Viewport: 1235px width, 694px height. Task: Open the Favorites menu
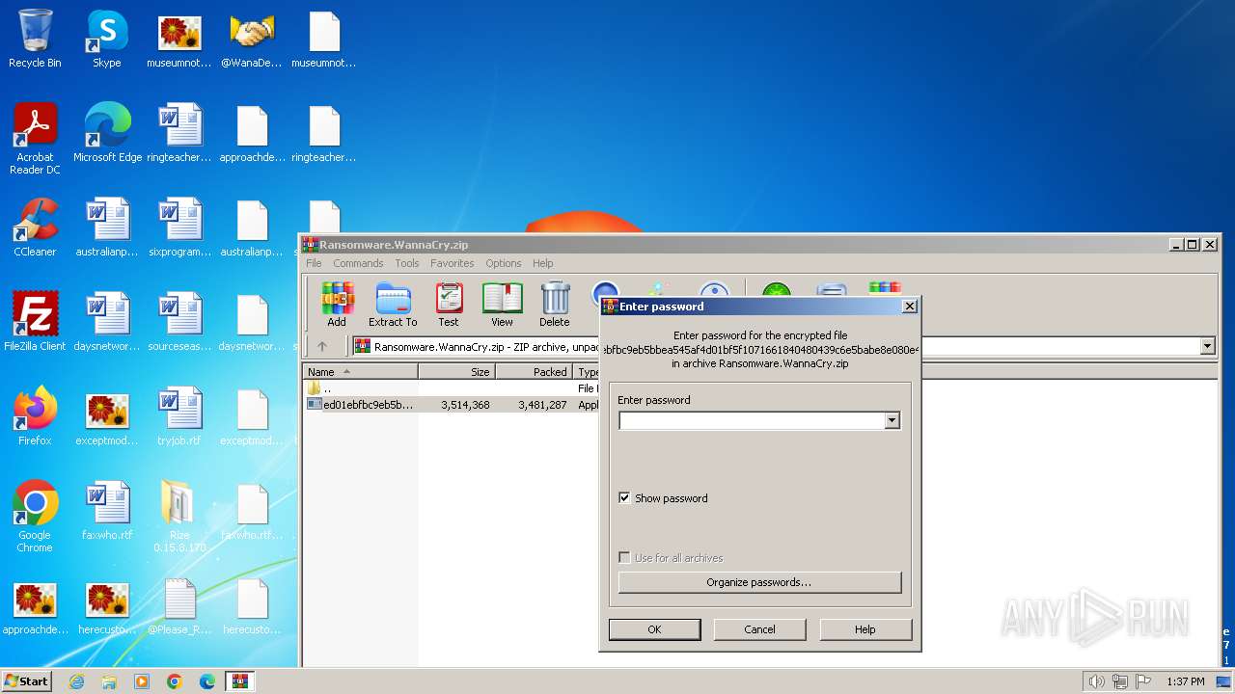[453, 263]
